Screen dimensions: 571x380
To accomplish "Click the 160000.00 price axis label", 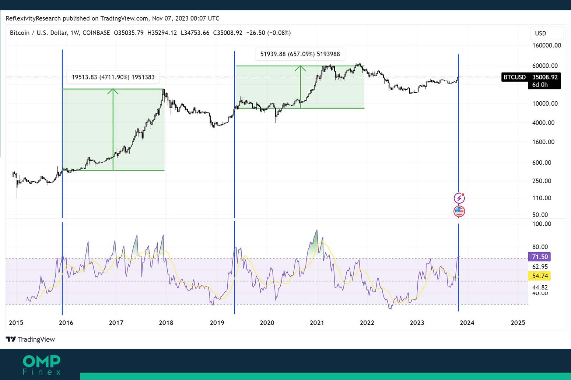I will (547, 45).
